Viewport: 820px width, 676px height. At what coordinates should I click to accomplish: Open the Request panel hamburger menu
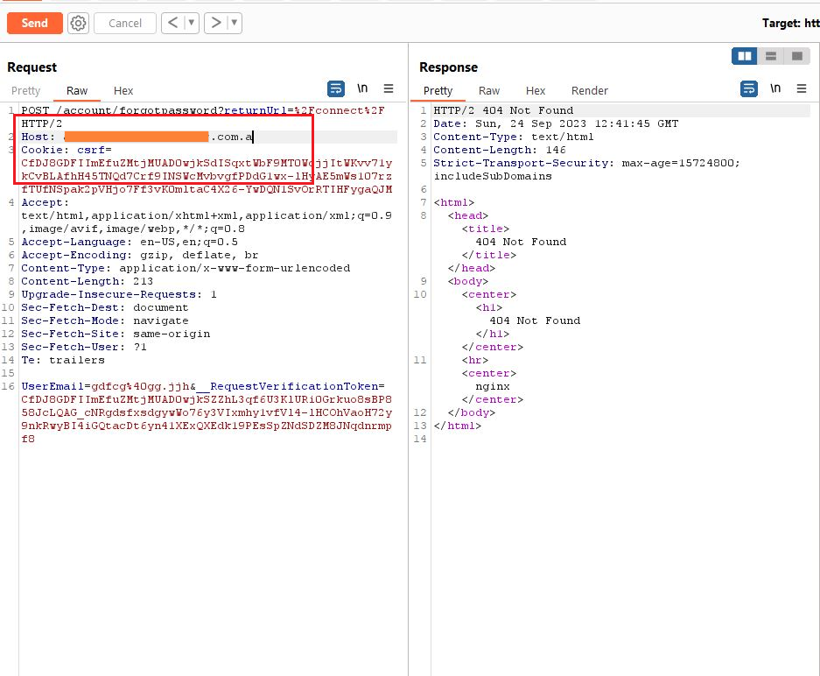pyautogui.click(x=389, y=88)
